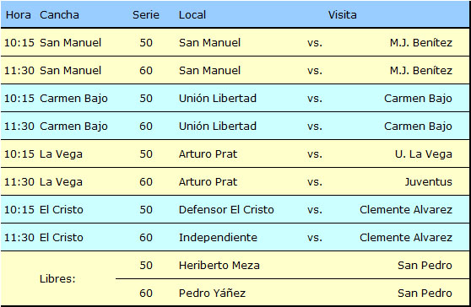Select Pedro Yáñez in free teams
The height and width of the screenshot is (307, 471).
212,293
